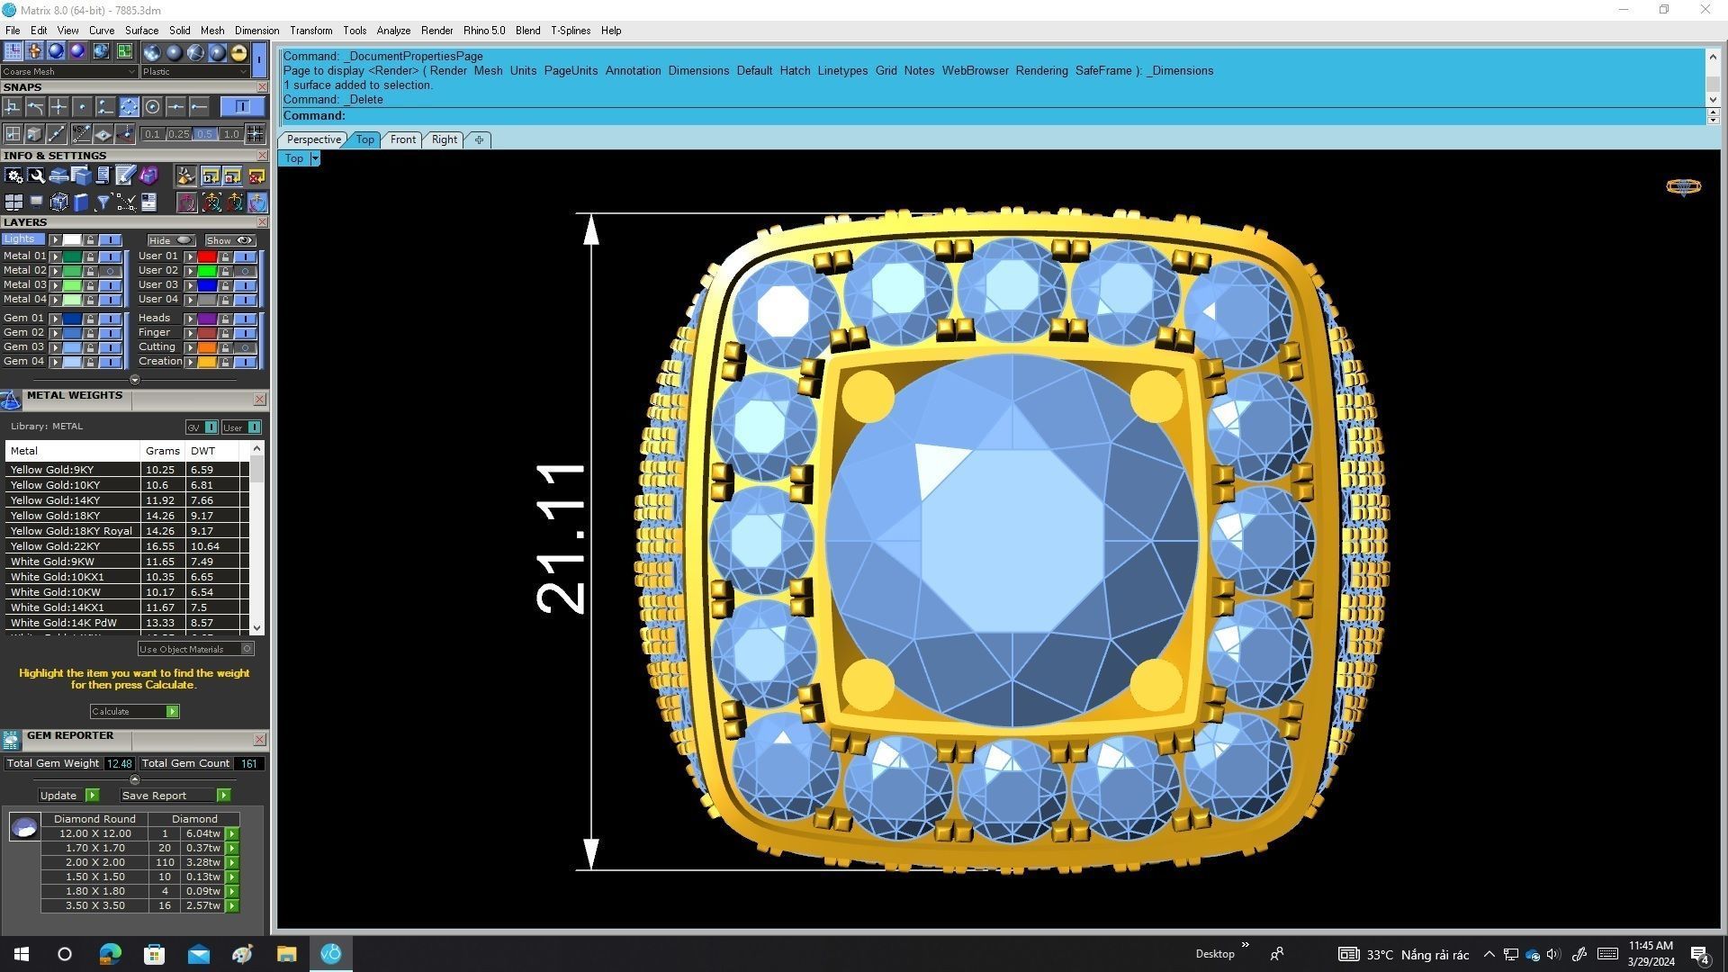
Task: Click the blue book icon in Info & Settings
Action: click(x=81, y=202)
